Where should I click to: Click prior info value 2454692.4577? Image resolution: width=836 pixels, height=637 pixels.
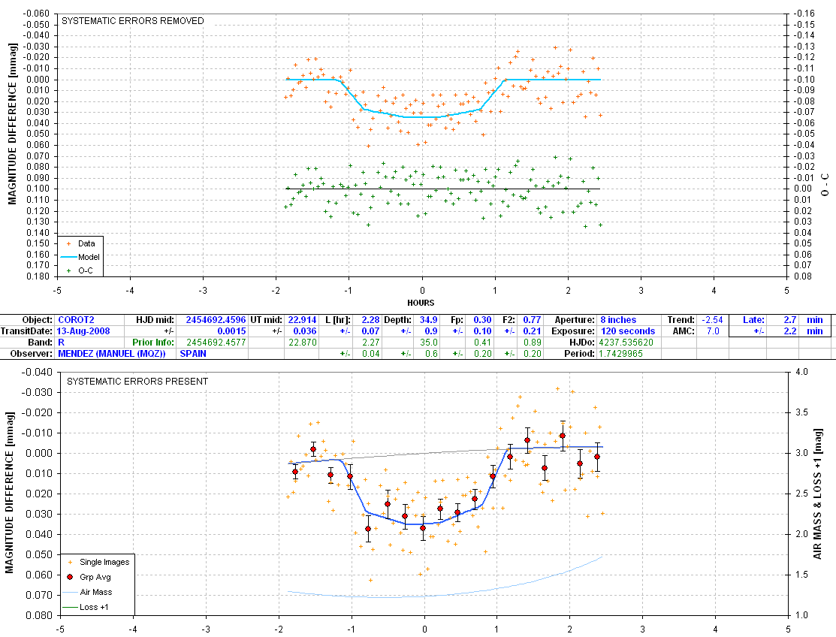(216, 343)
